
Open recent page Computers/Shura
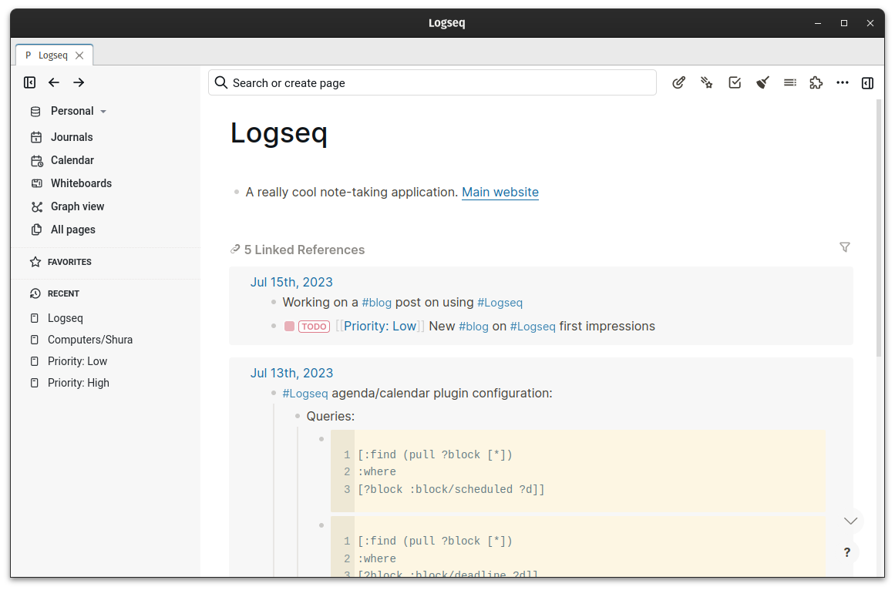[90, 340]
